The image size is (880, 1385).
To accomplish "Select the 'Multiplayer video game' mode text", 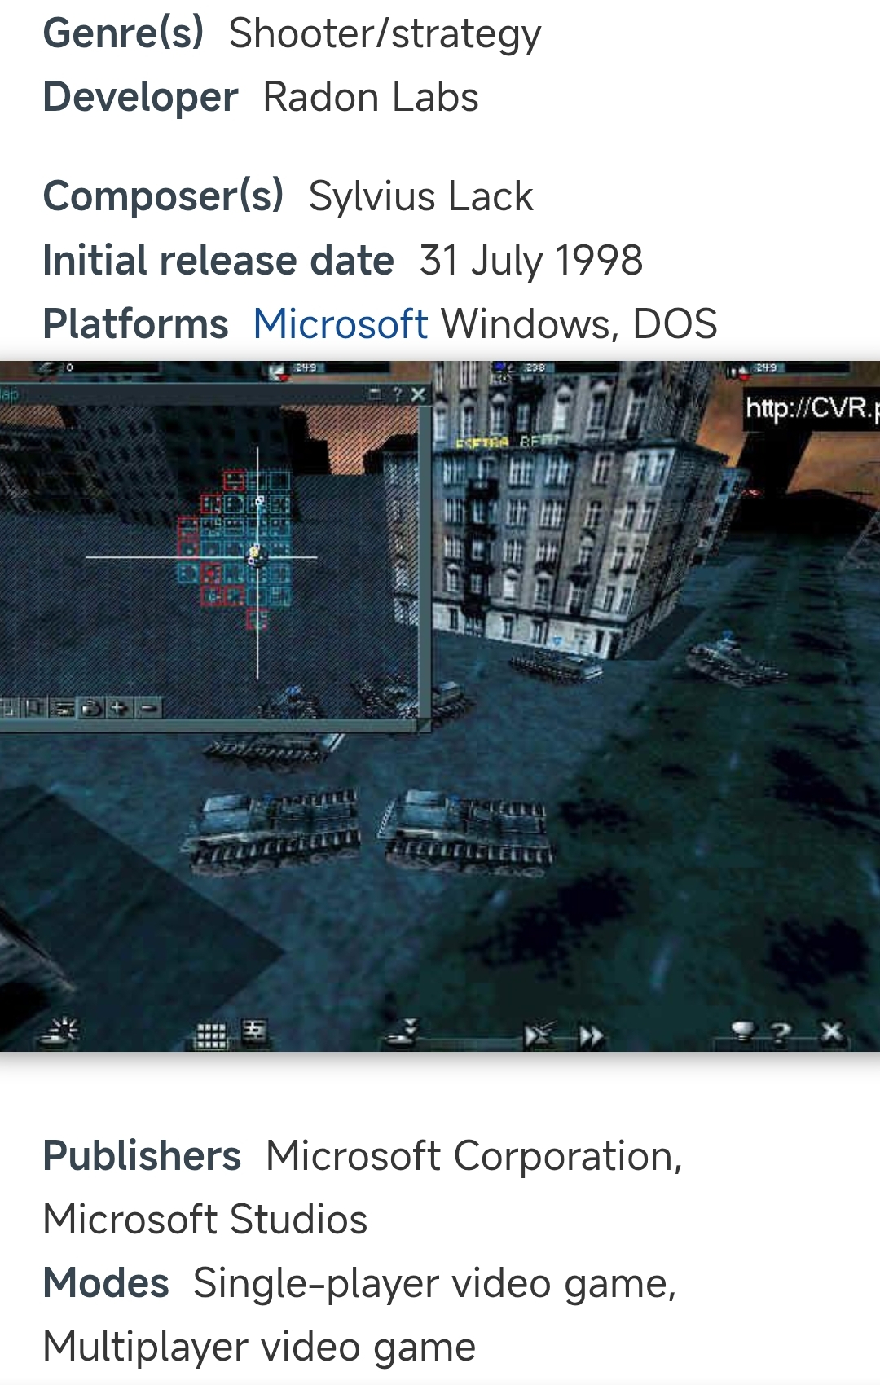I will 259,1347.
